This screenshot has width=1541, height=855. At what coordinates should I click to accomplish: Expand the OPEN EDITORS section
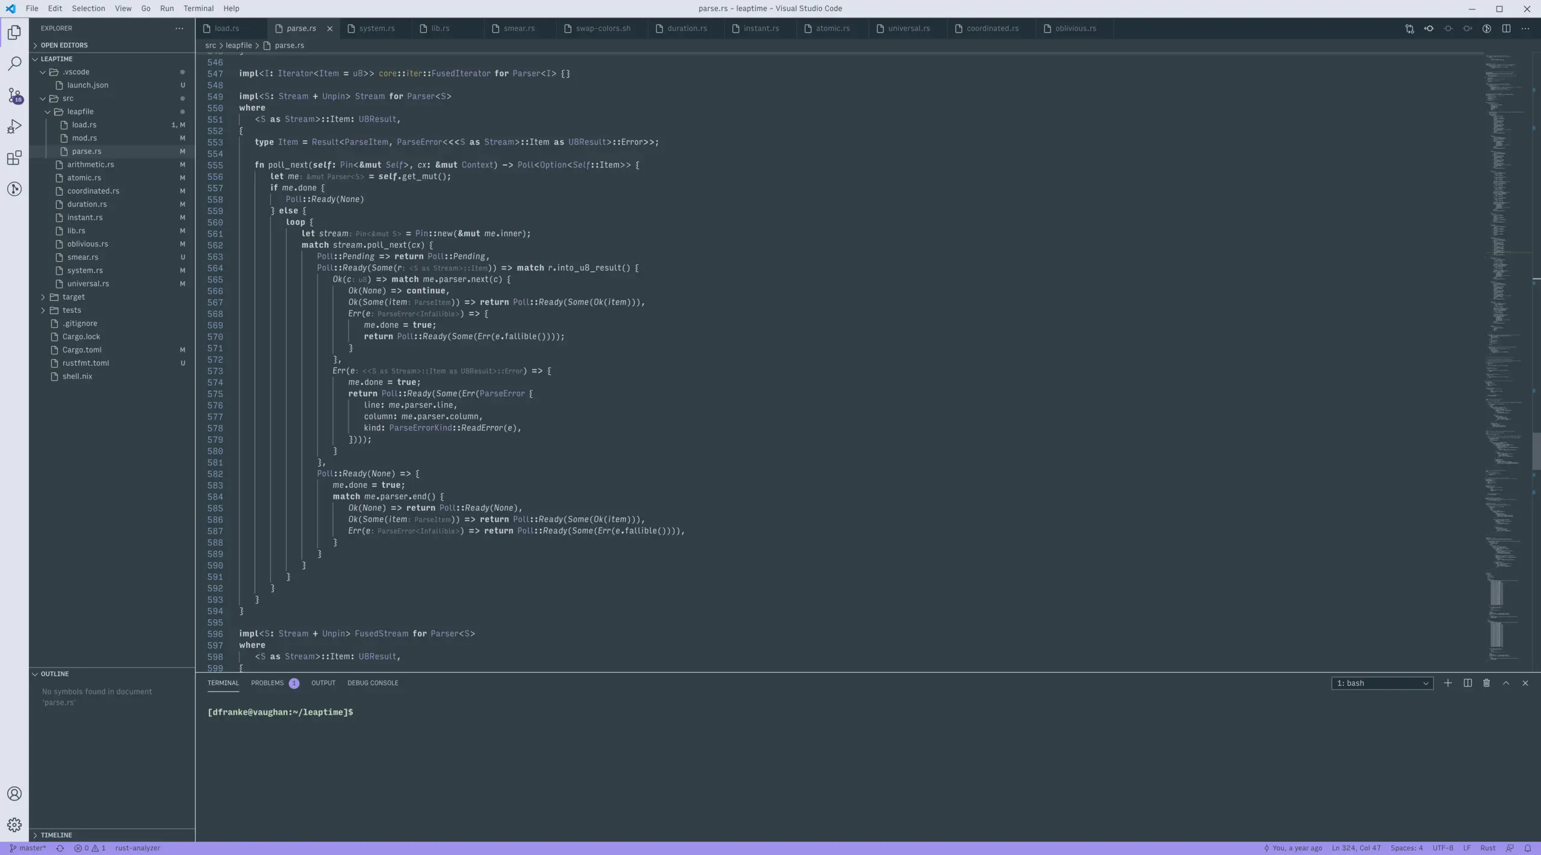click(x=112, y=45)
